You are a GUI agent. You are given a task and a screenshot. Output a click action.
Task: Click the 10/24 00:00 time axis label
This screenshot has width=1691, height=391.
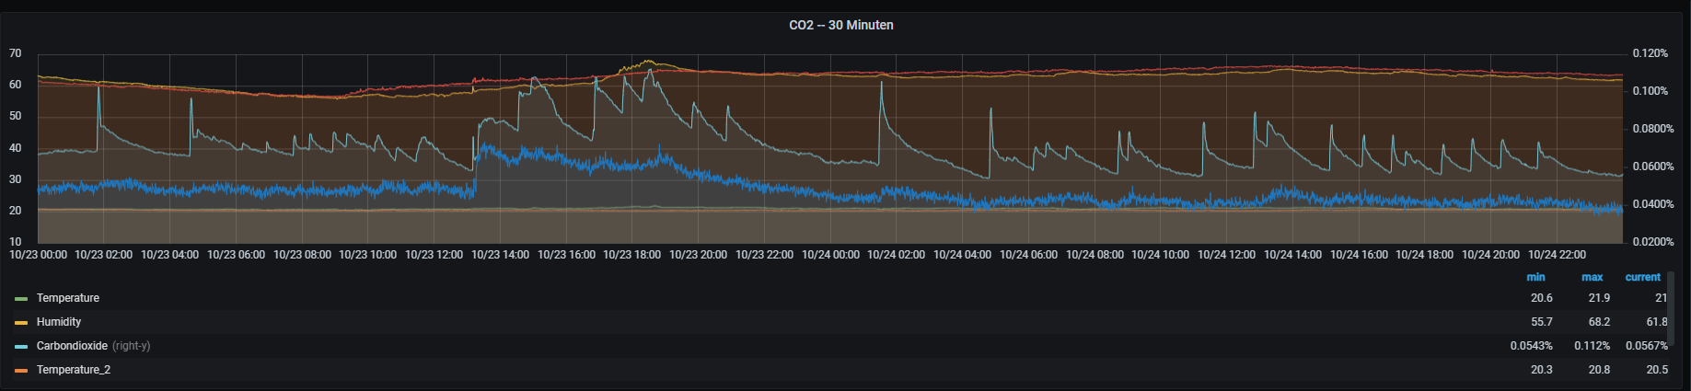[x=830, y=255]
